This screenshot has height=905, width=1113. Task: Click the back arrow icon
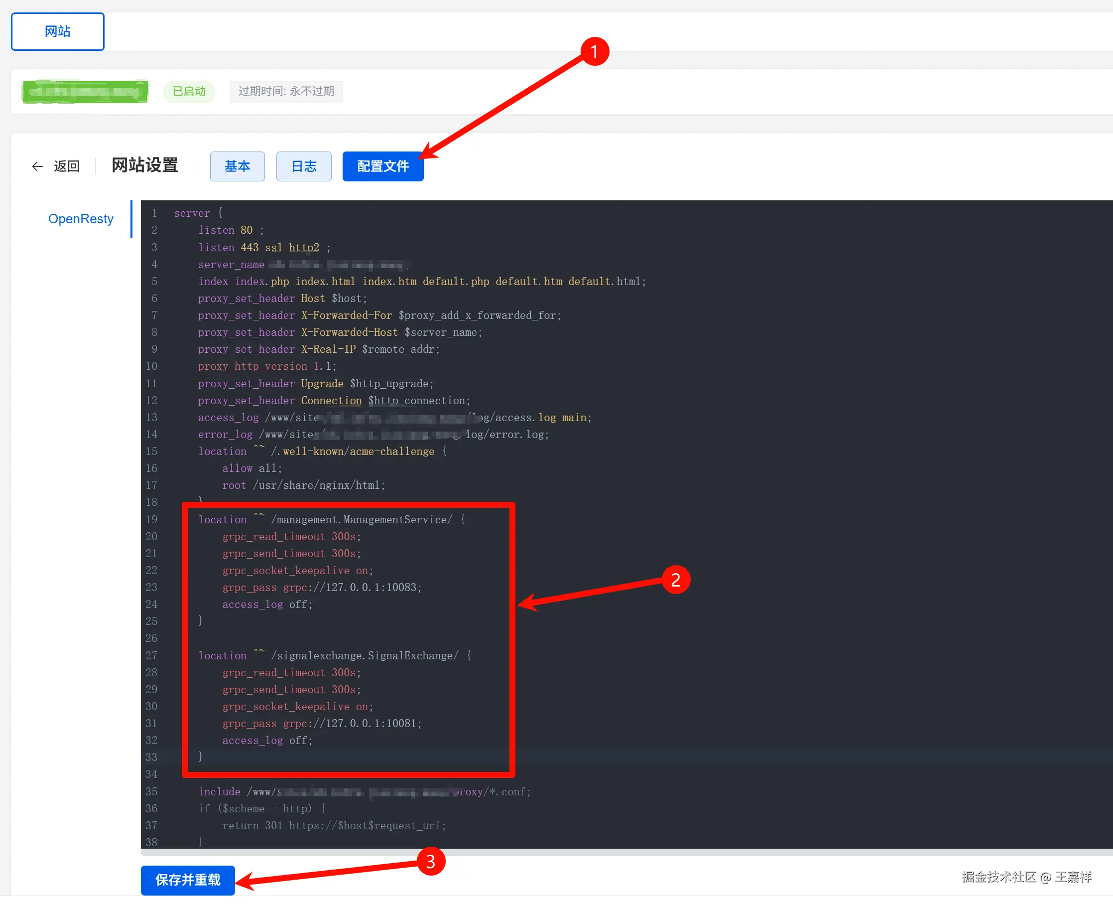pyautogui.click(x=37, y=166)
